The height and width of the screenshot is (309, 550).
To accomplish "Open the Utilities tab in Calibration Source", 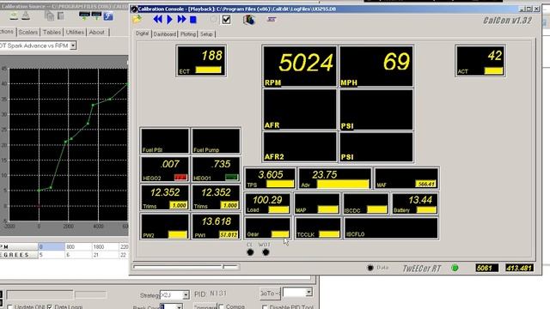I will pos(75,32).
